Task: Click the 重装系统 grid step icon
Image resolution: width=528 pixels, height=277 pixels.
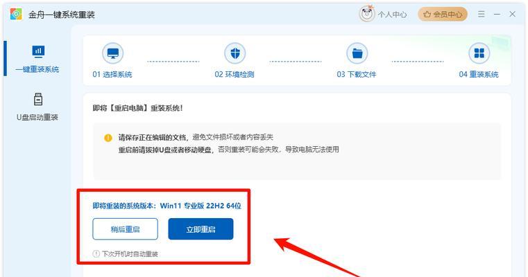Action: tap(479, 53)
